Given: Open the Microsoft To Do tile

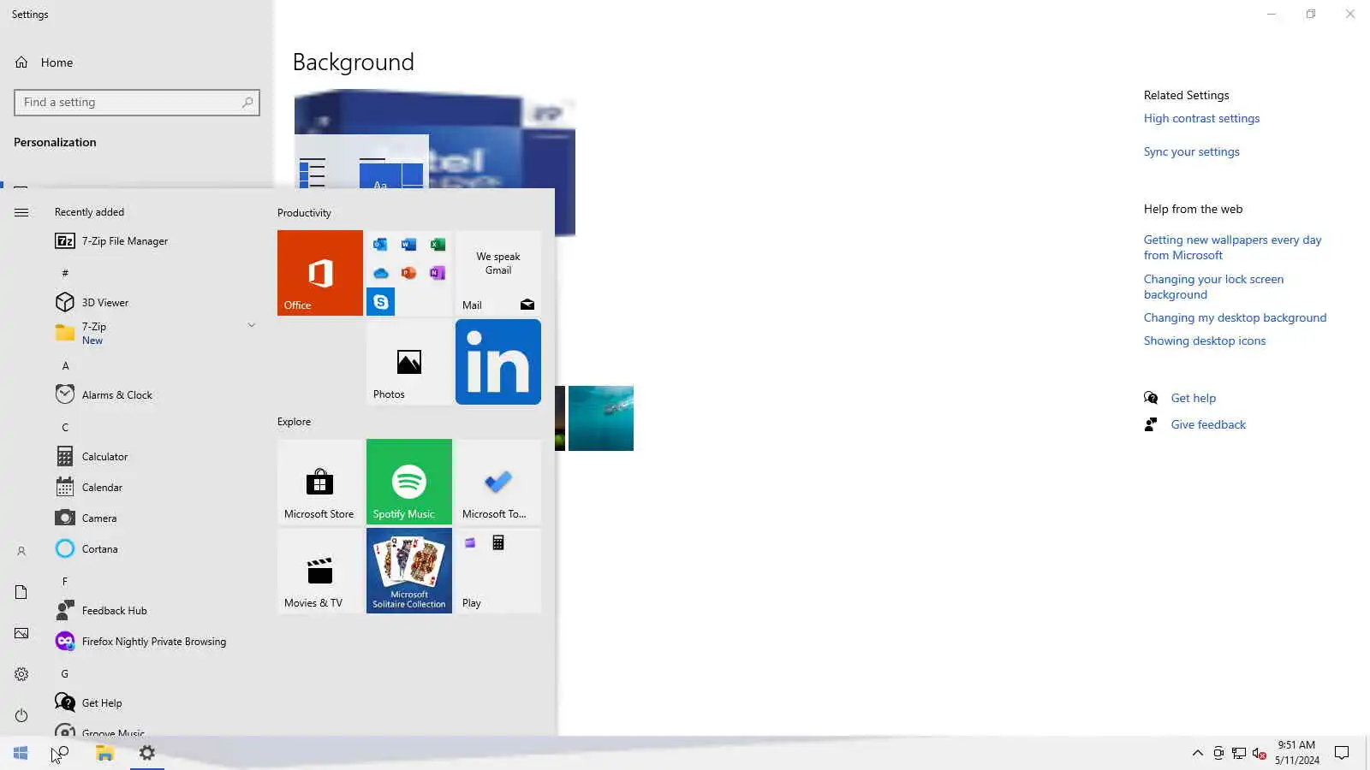Looking at the screenshot, I should point(497,482).
